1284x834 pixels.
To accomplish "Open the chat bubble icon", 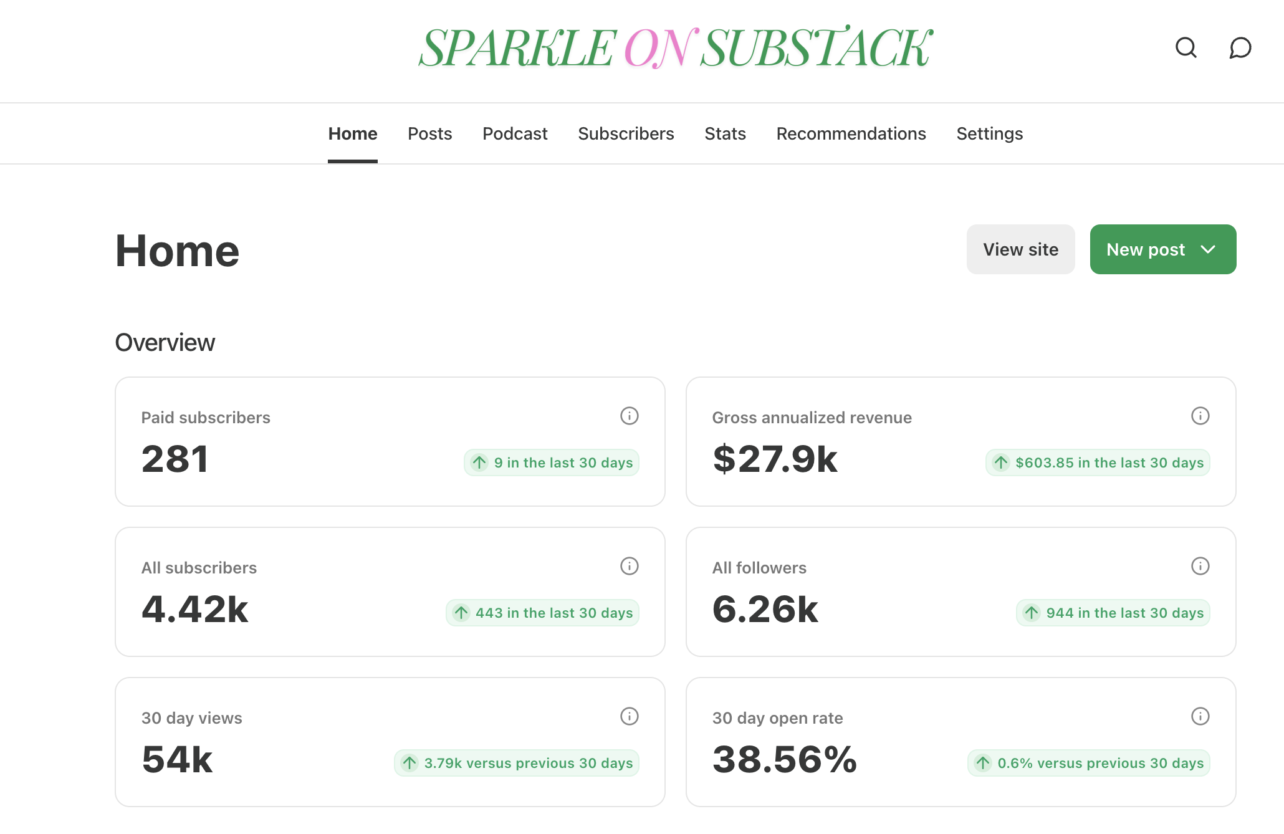I will pyautogui.click(x=1240, y=47).
